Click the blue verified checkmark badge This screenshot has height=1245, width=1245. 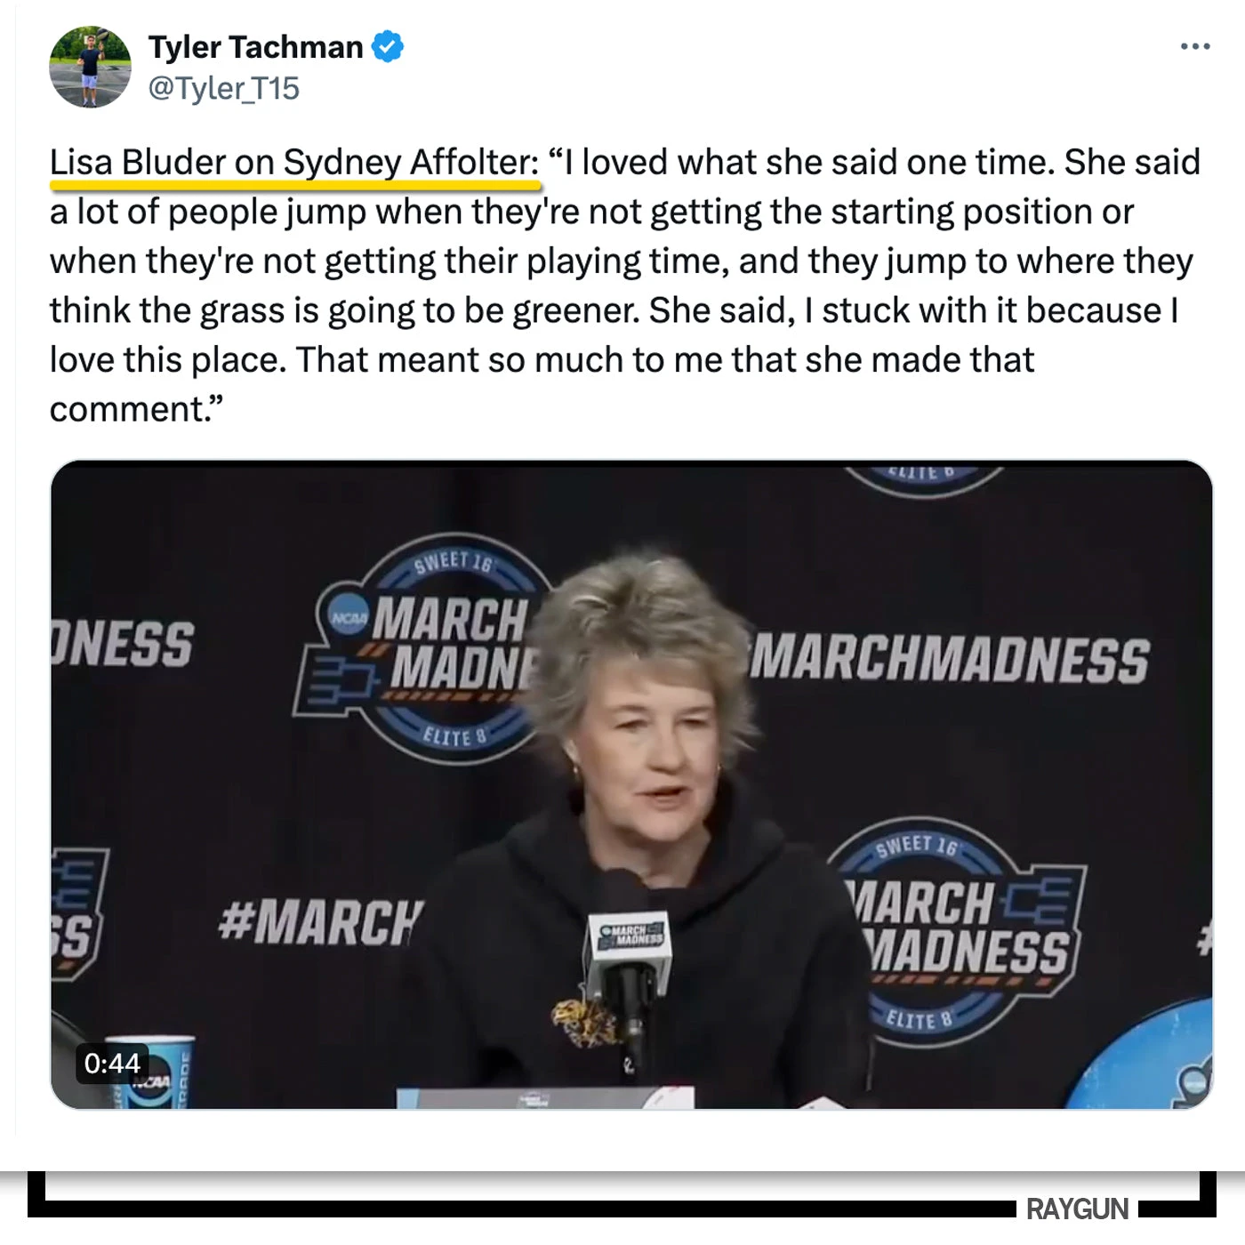pyautogui.click(x=388, y=46)
